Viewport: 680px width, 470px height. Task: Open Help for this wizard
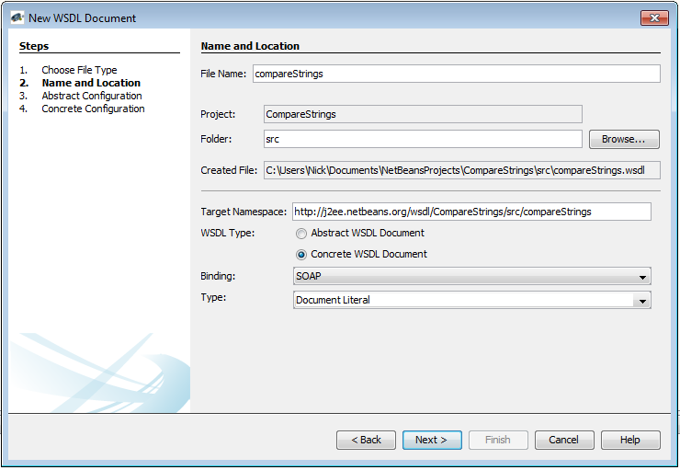[x=629, y=440]
